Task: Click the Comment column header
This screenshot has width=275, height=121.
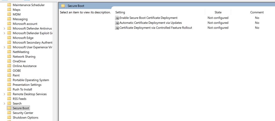Action: (x=257, y=12)
